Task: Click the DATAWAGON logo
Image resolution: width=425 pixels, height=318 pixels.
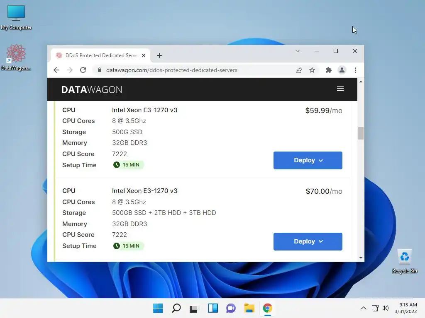Action: pos(92,89)
